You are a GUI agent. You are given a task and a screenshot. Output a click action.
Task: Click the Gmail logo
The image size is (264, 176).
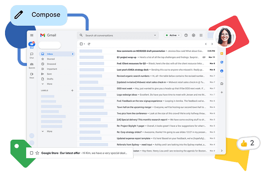pos(48,35)
